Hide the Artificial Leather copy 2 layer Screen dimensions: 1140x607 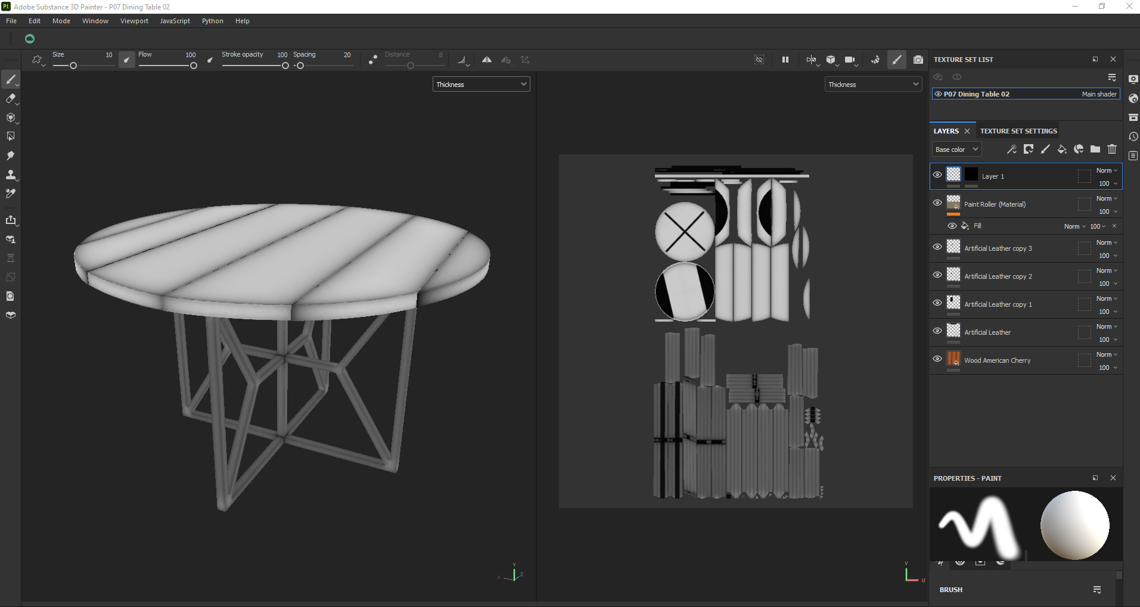pyautogui.click(x=937, y=275)
